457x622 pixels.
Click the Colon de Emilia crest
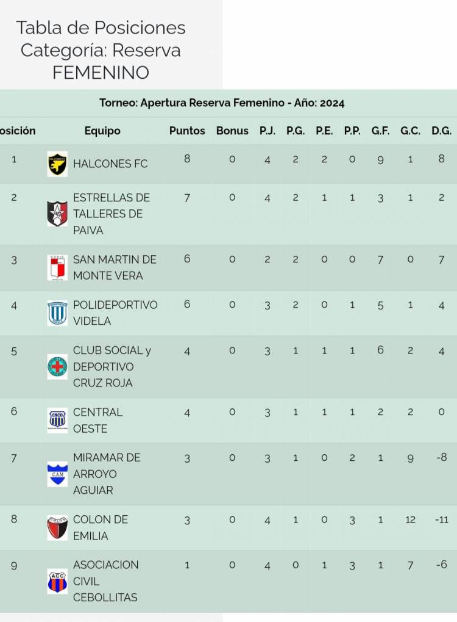coord(57,527)
